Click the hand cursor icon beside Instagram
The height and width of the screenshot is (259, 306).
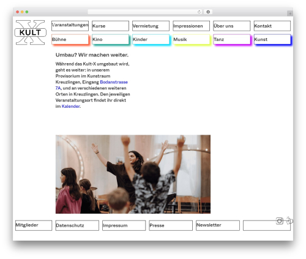(289, 220)
